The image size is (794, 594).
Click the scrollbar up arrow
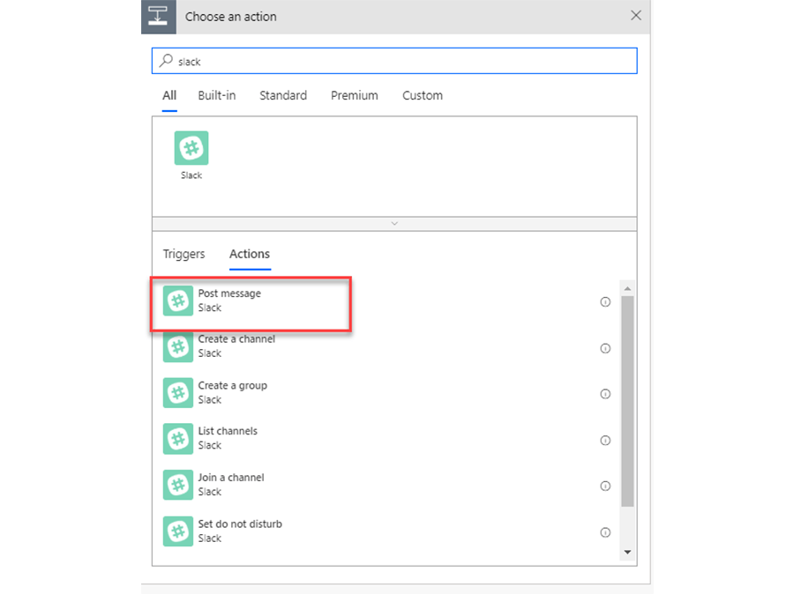click(x=627, y=288)
